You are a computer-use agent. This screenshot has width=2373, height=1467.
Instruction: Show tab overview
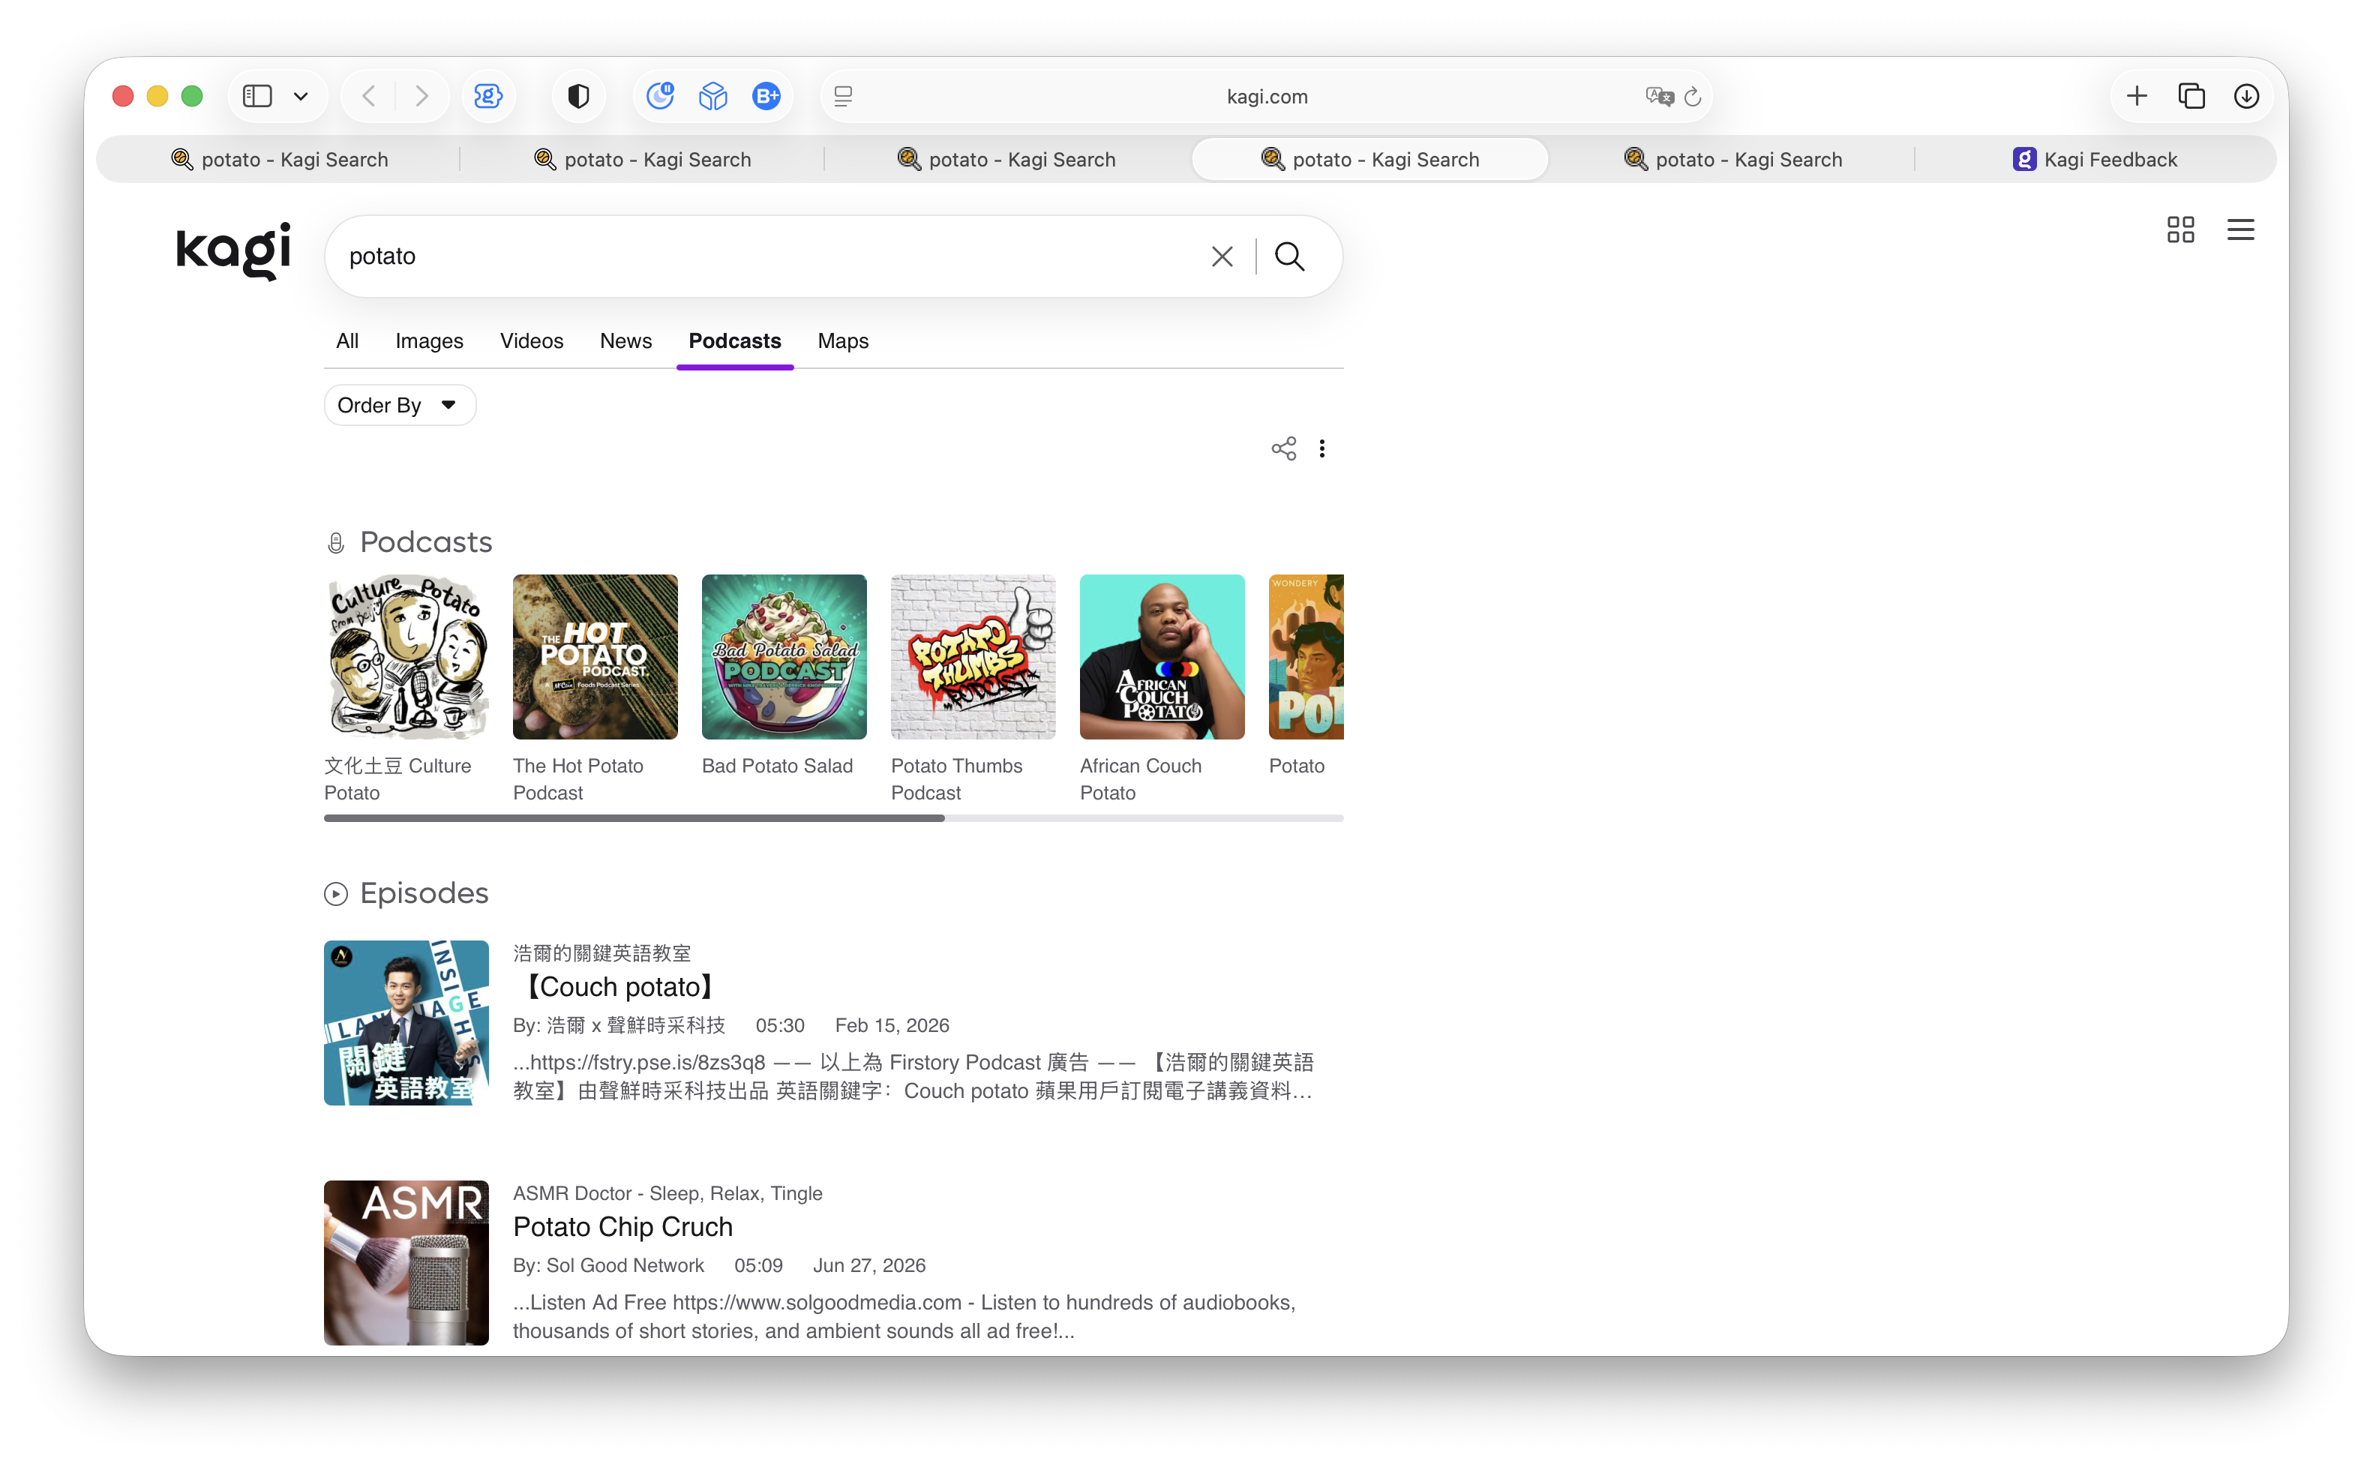point(2191,96)
